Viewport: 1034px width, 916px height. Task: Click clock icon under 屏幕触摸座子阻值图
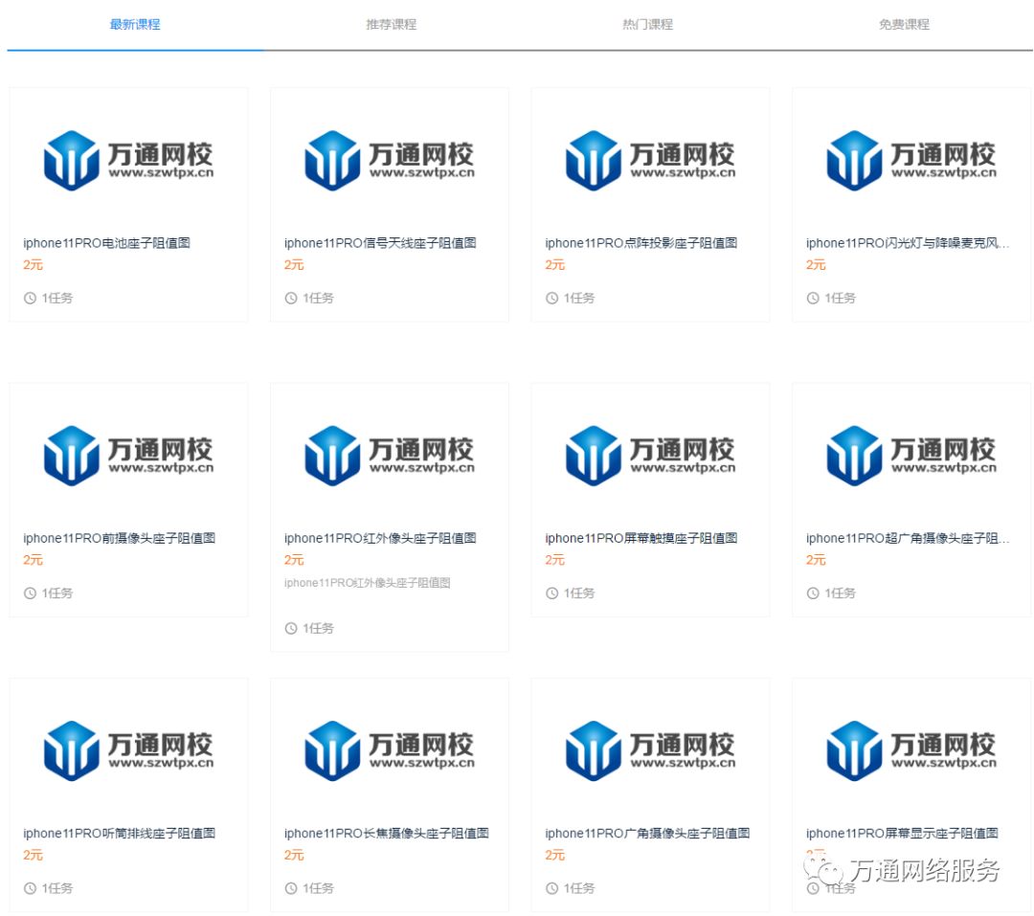pos(552,592)
